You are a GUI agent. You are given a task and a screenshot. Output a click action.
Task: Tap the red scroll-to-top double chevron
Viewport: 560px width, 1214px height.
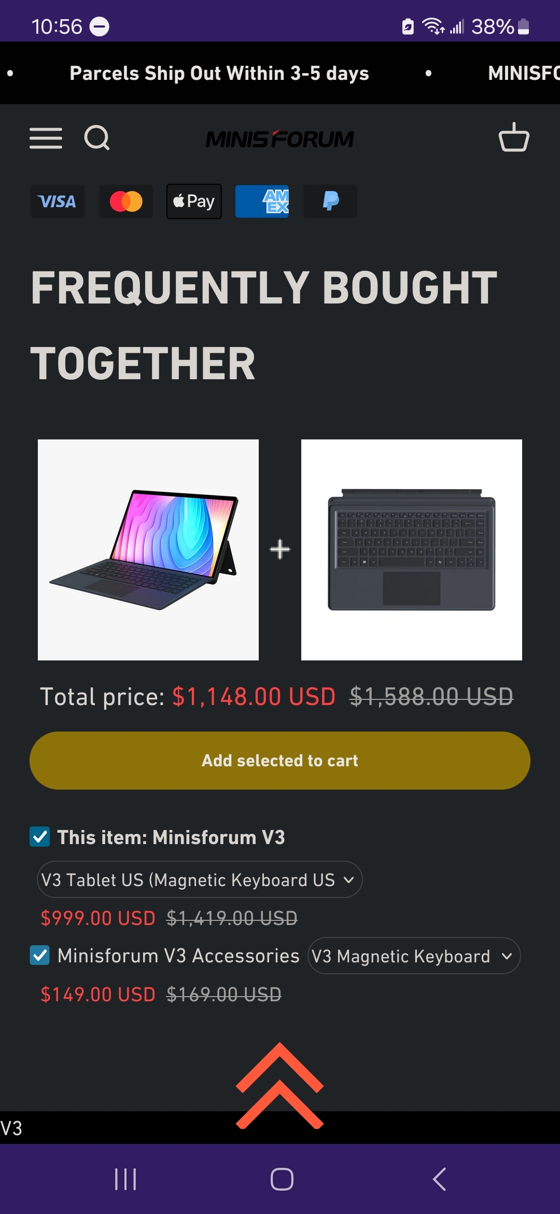tap(279, 1085)
